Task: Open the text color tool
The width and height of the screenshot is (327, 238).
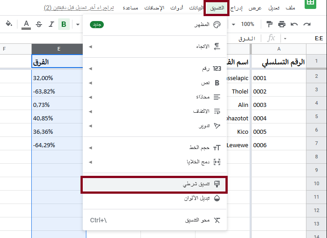Action: (26, 24)
